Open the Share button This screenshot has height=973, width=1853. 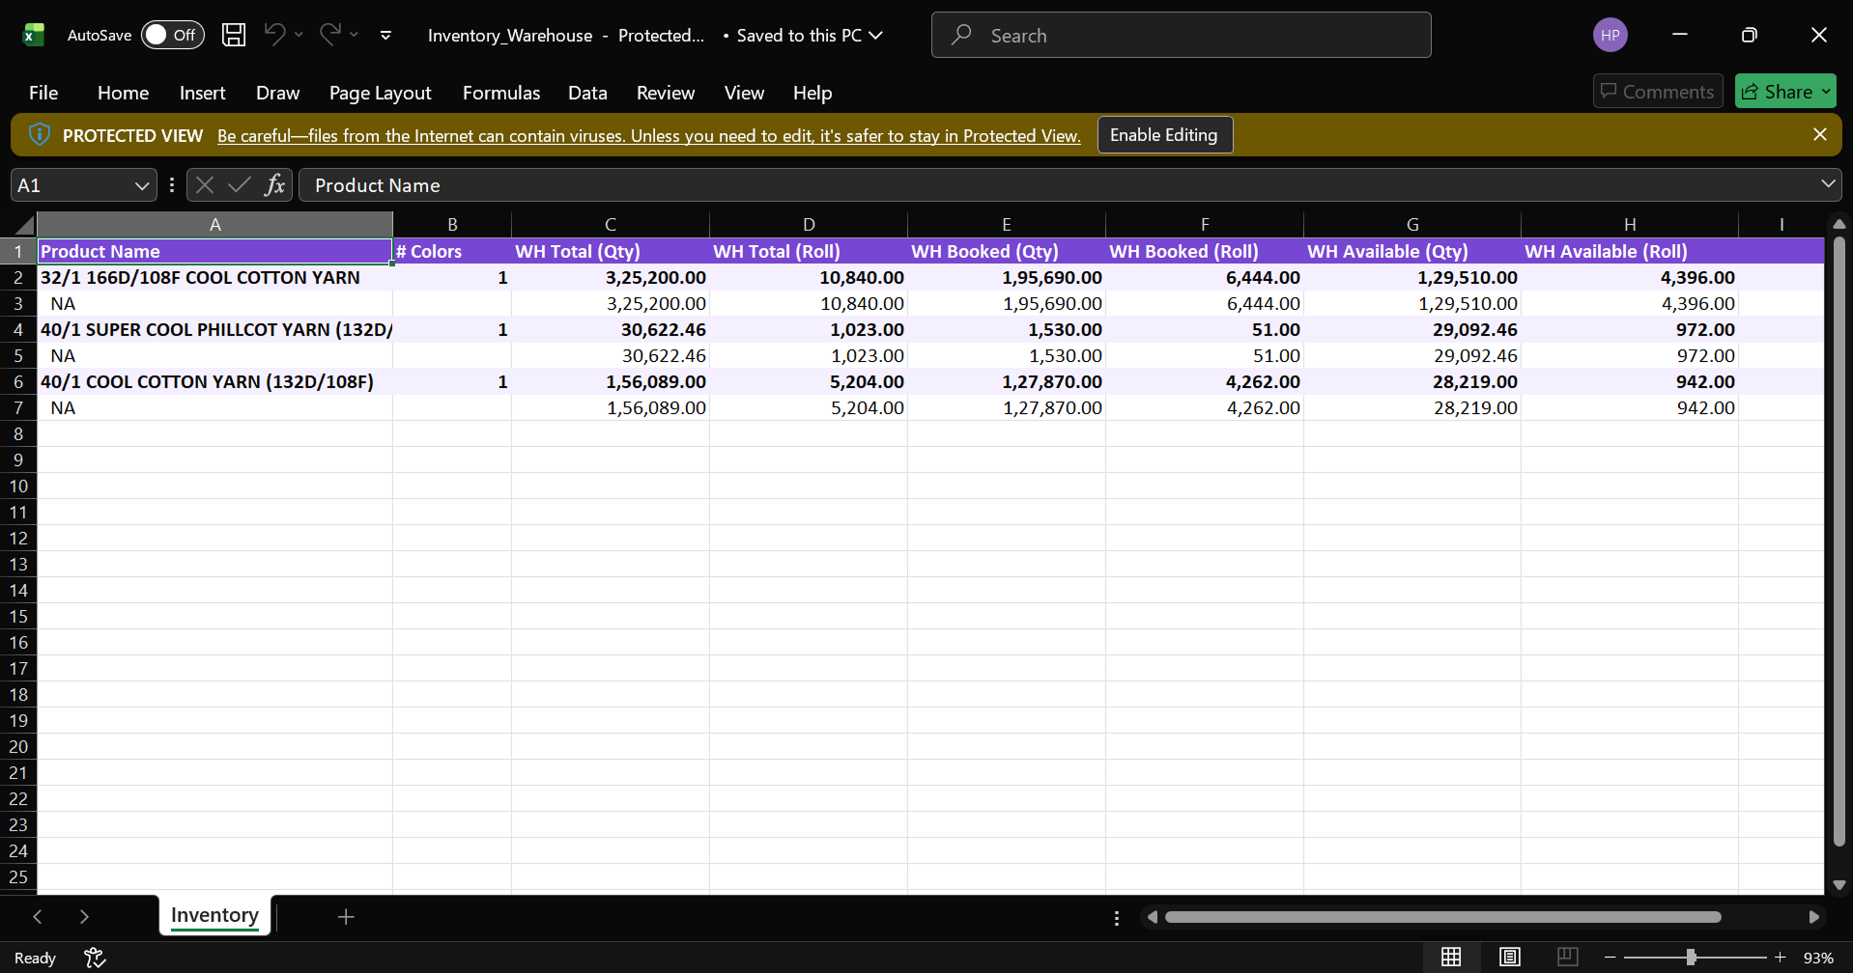click(x=1783, y=92)
